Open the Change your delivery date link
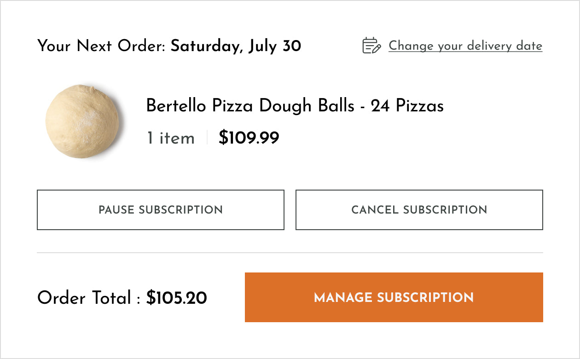 (465, 46)
